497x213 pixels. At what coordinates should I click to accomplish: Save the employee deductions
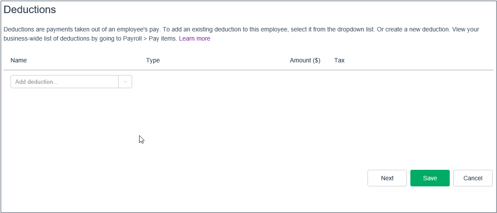click(x=430, y=178)
